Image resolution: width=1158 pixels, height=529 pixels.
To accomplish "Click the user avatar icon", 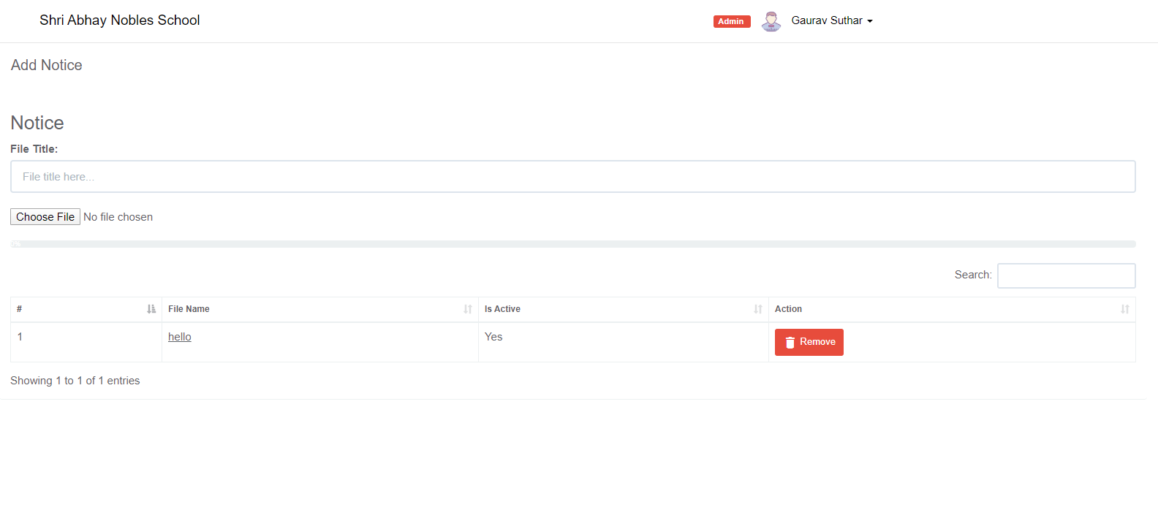I will pos(771,21).
